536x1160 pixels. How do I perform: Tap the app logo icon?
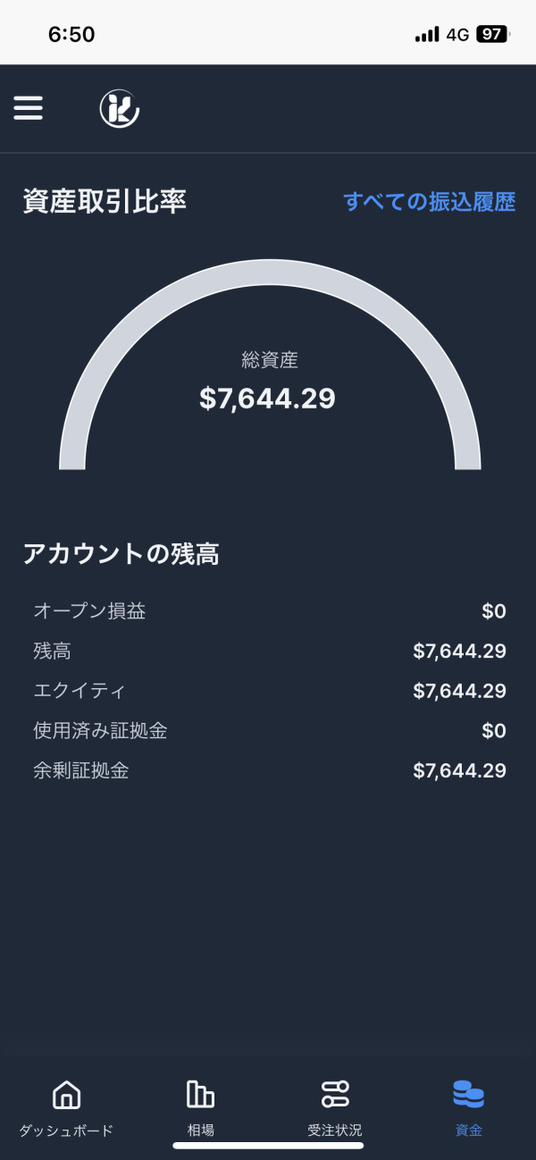click(119, 108)
